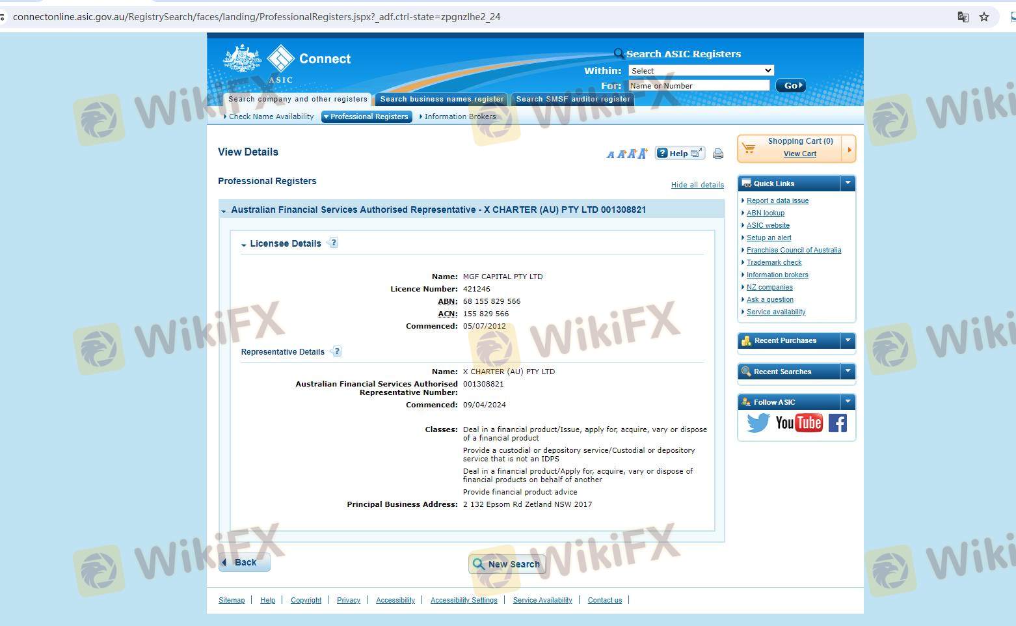This screenshot has height=626, width=1016.
Task: Click licence number 421246
Action: click(477, 289)
